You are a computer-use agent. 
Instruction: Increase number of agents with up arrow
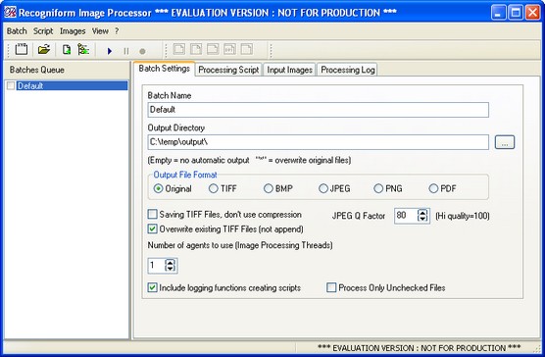[x=170, y=263]
